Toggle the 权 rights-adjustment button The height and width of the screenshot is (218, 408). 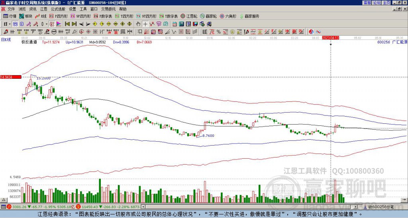pos(52,24)
